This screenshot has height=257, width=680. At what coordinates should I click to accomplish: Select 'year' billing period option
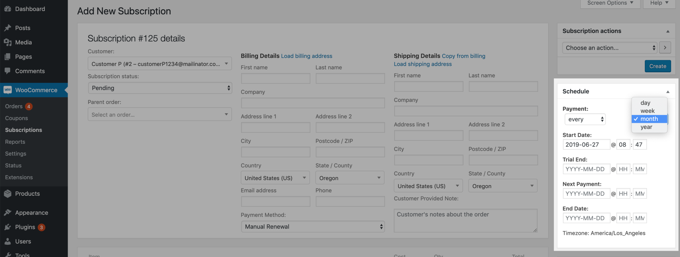point(649,127)
